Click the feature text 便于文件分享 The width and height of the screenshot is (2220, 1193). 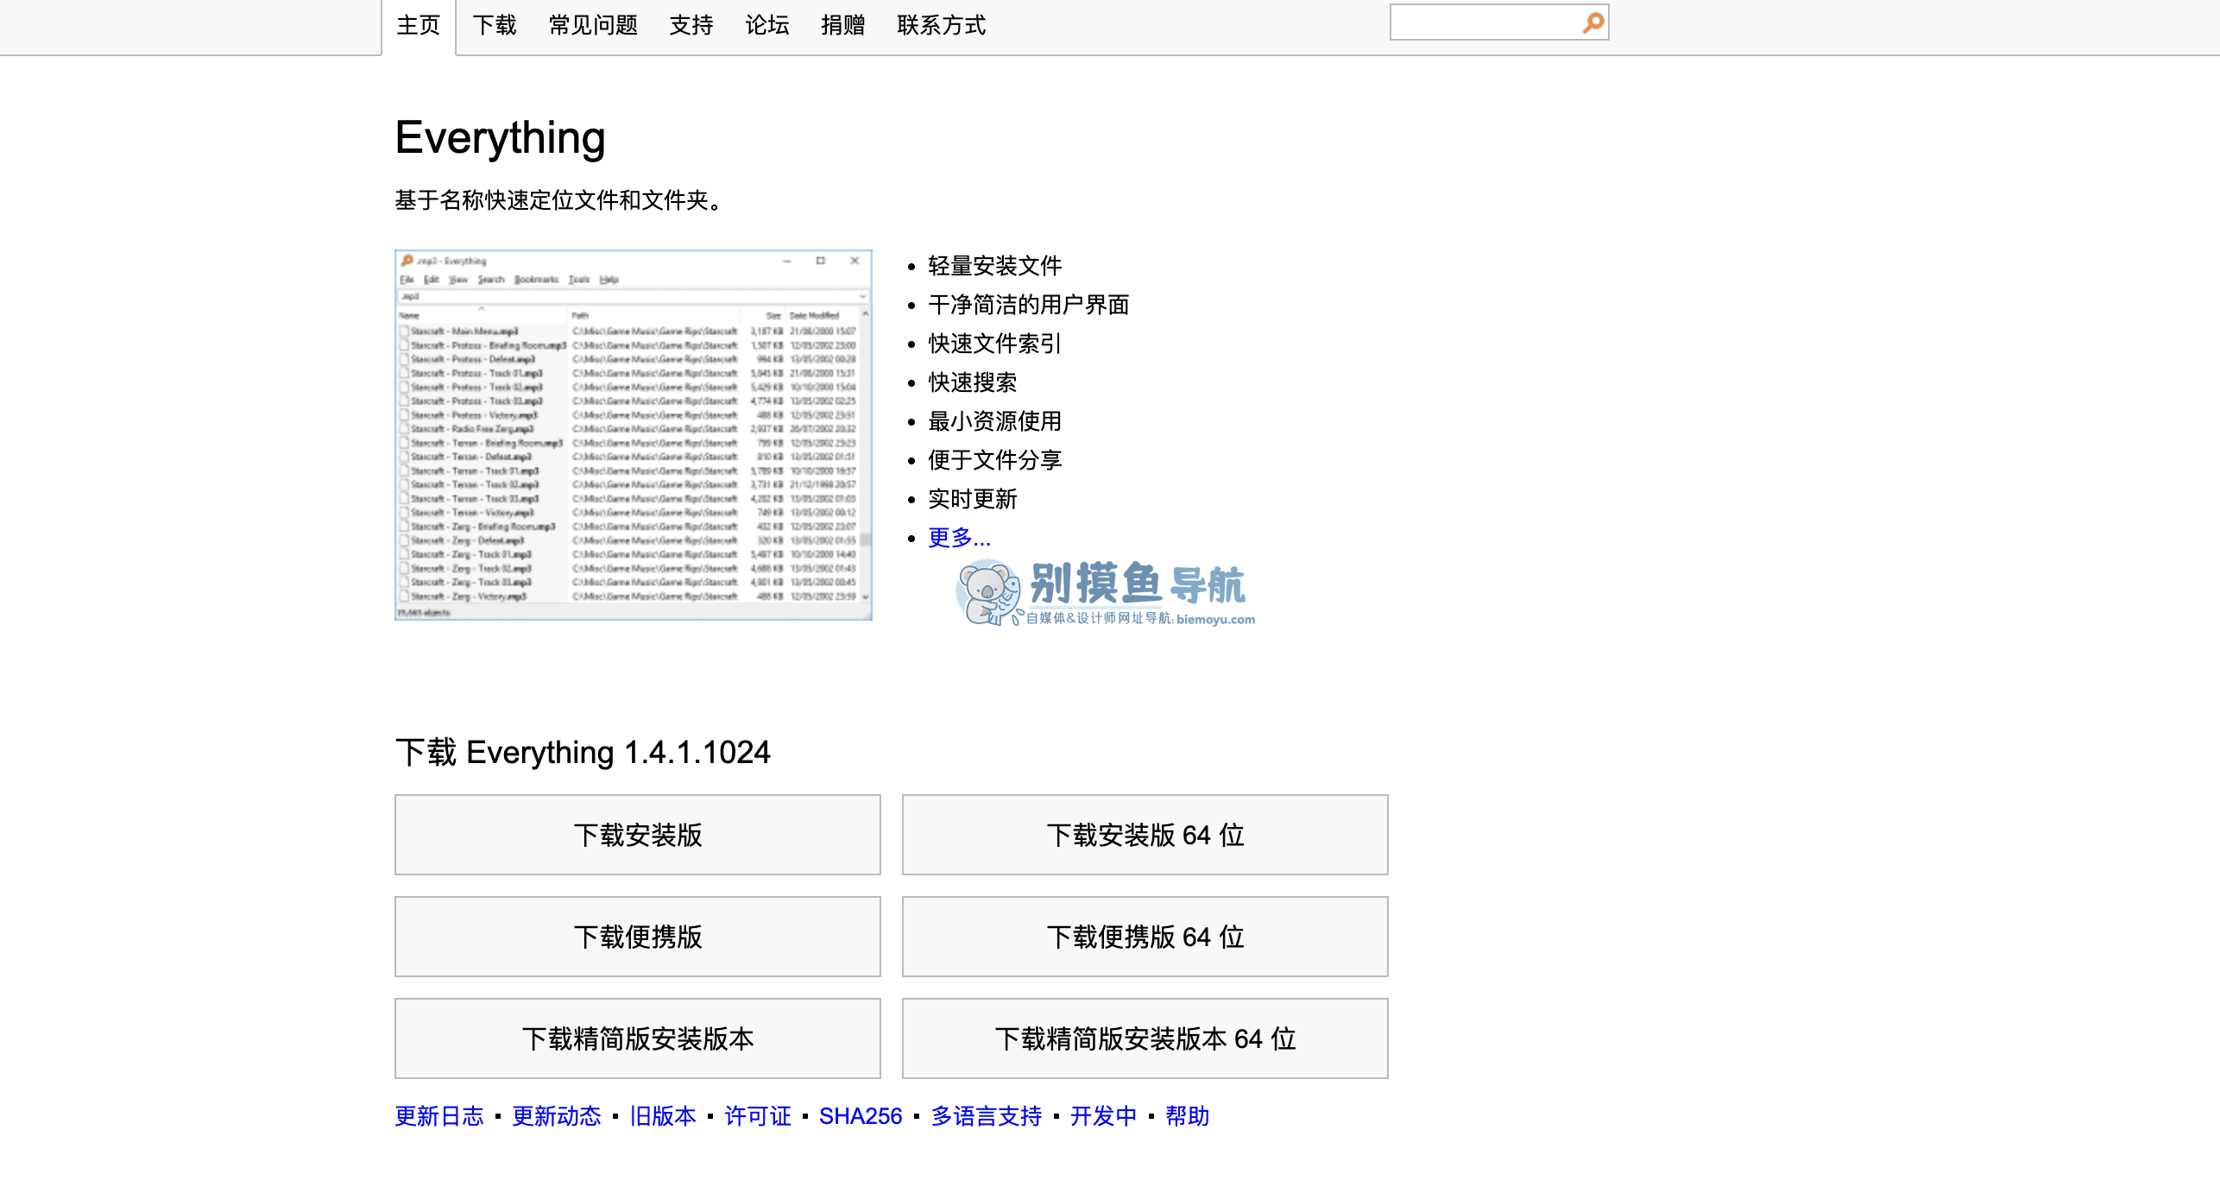[995, 460]
